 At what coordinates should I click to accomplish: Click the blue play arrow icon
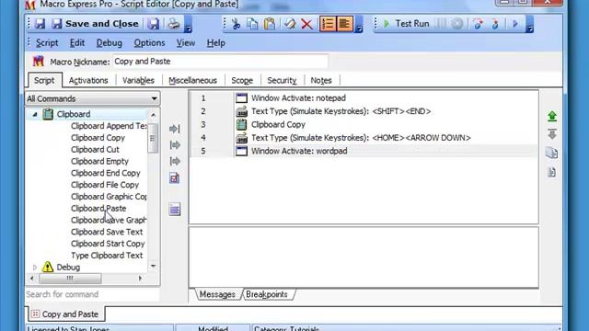coord(515,24)
